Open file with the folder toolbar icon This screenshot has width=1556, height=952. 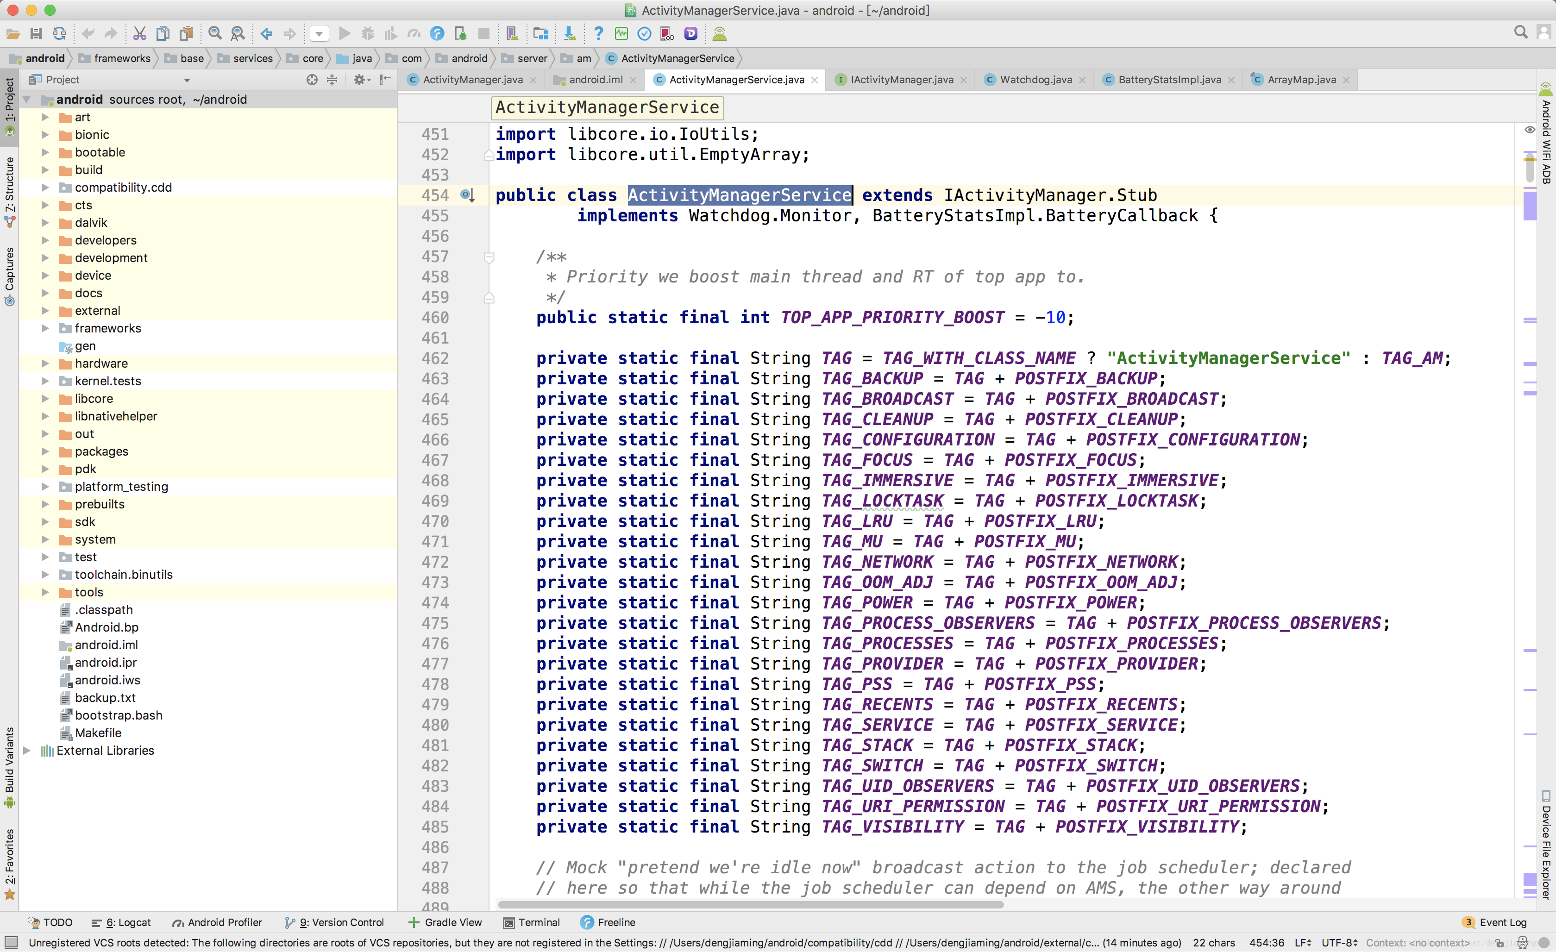pyautogui.click(x=13, y=33)
